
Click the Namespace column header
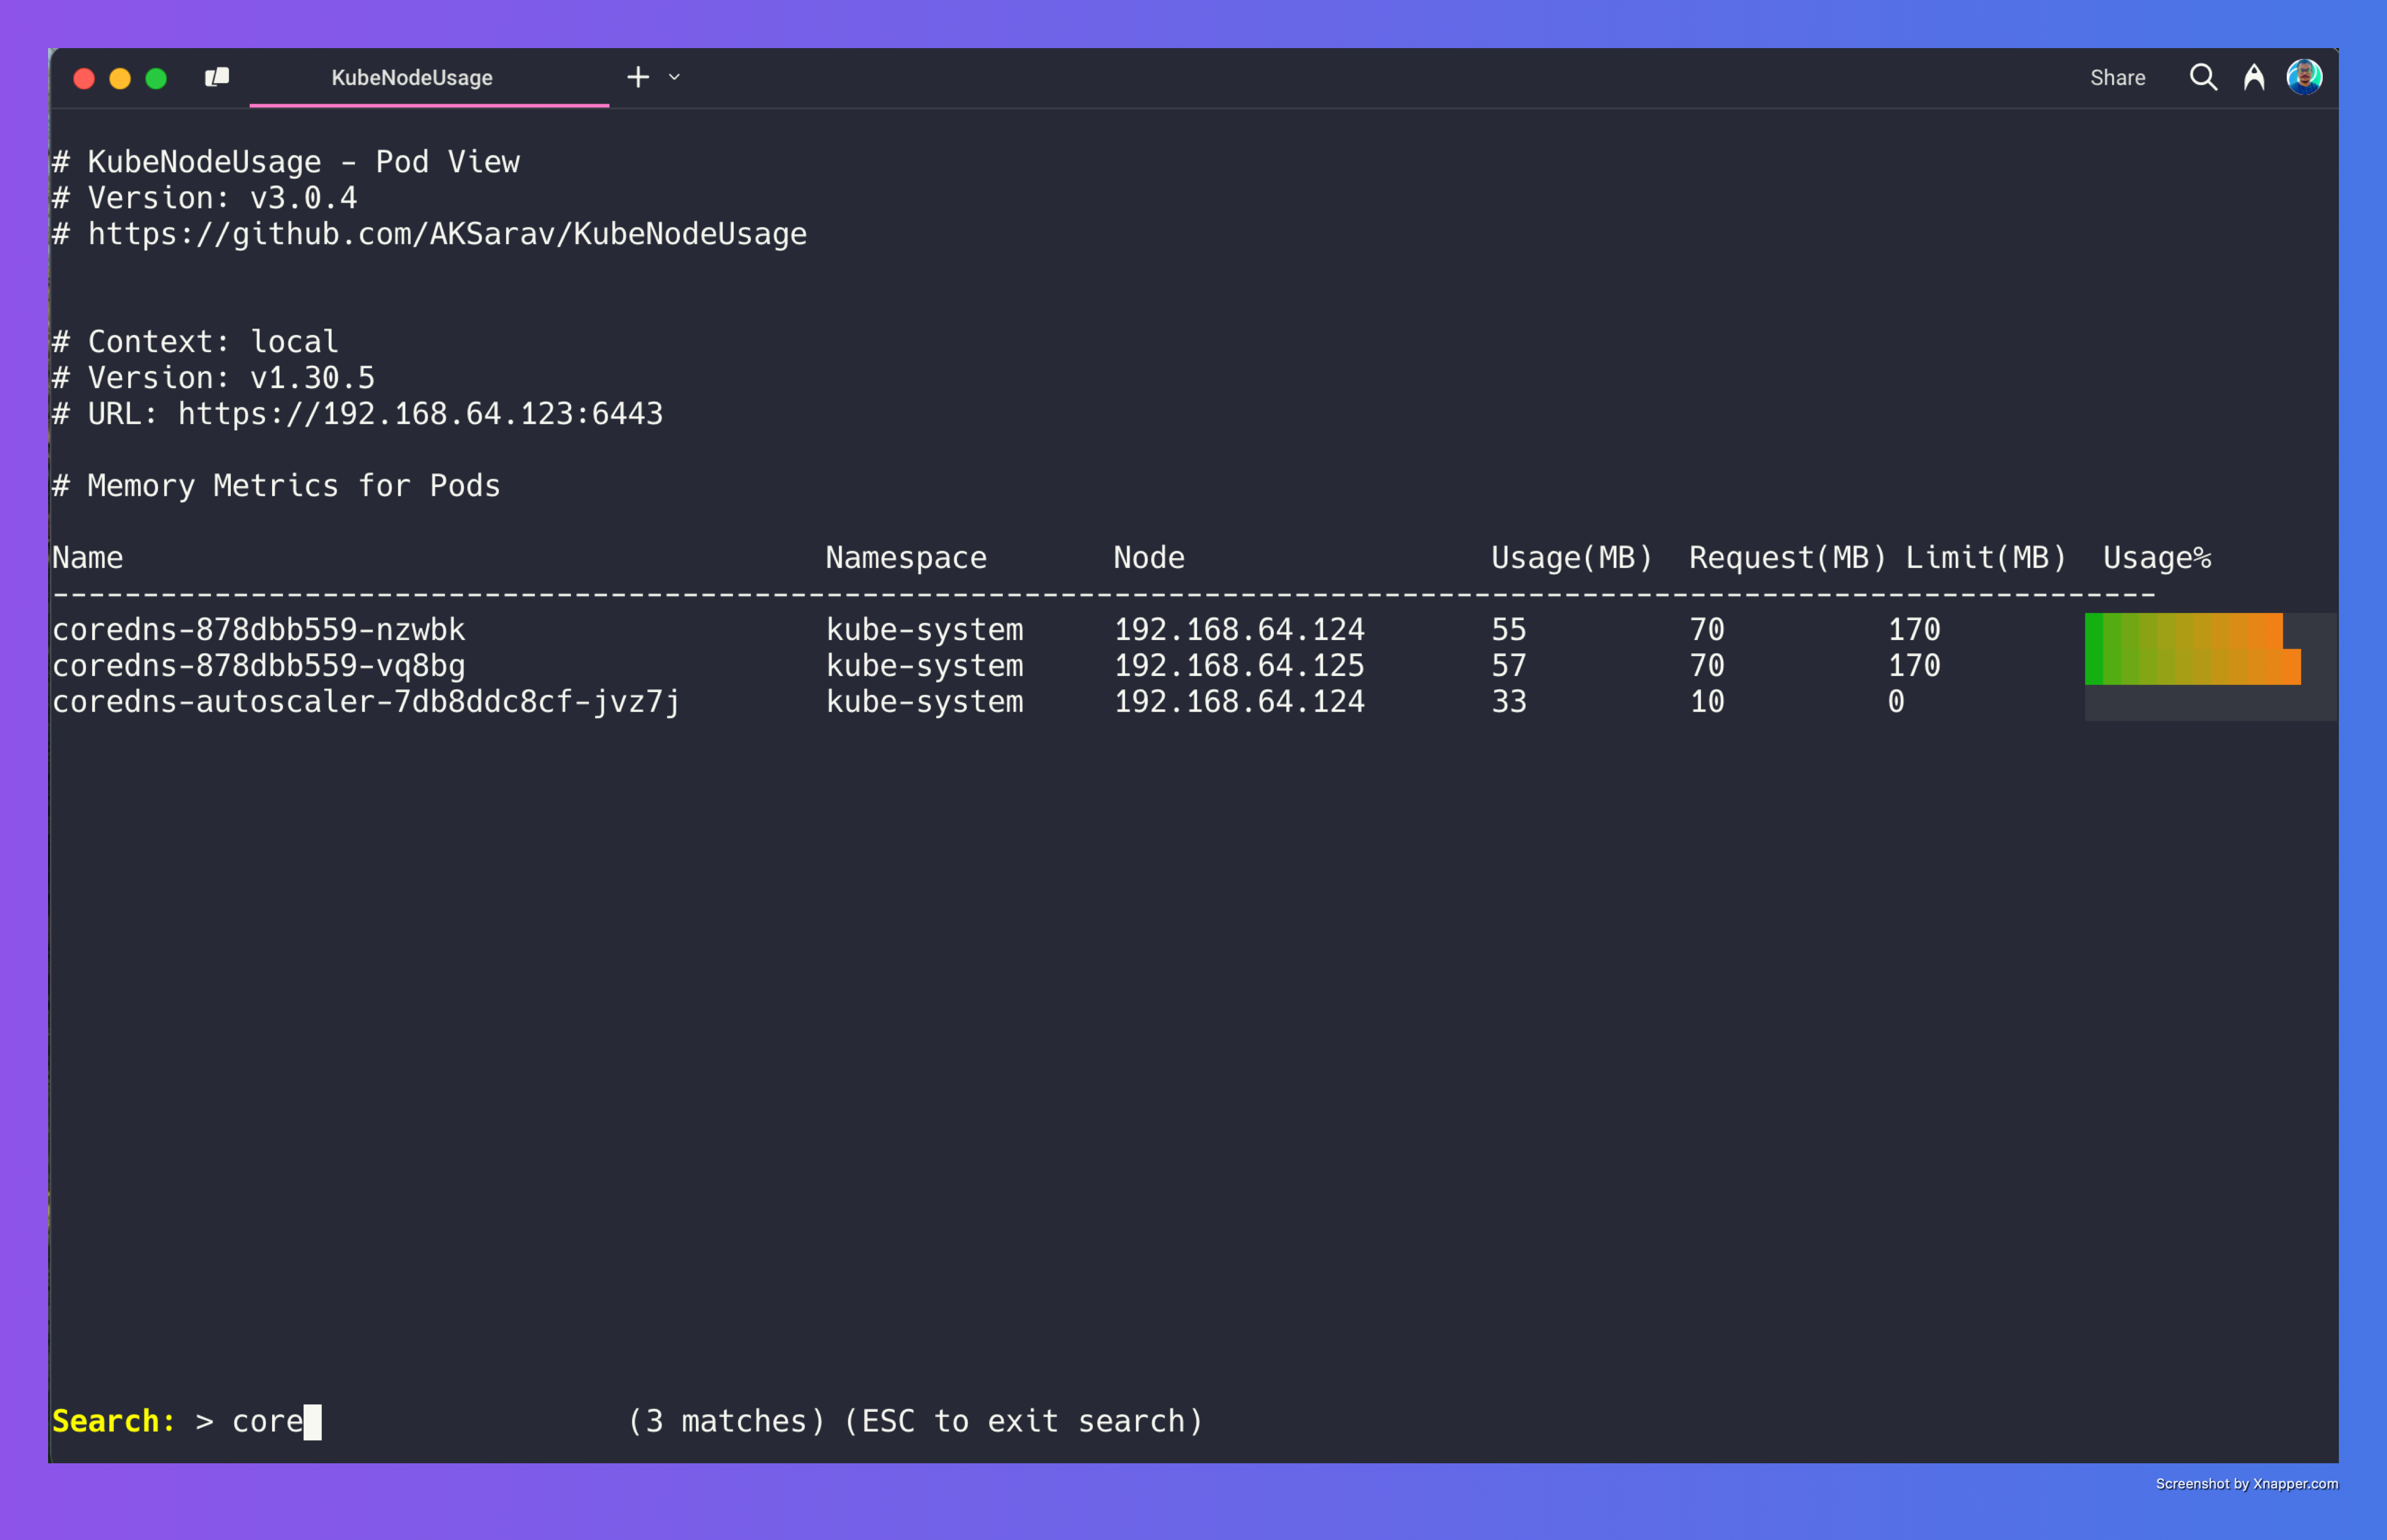907,558
